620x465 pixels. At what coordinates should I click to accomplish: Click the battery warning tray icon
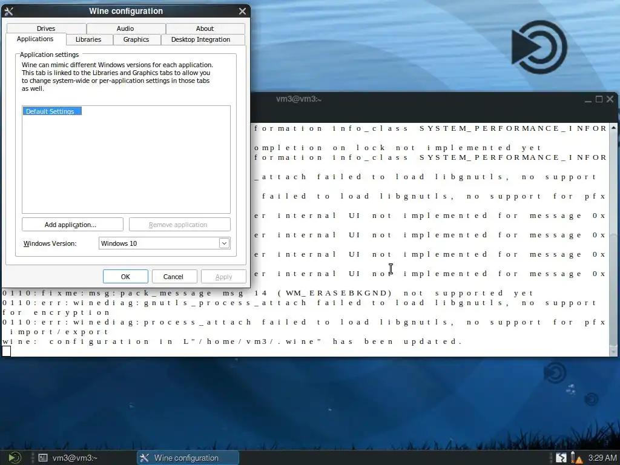click(x=576, y=458)
